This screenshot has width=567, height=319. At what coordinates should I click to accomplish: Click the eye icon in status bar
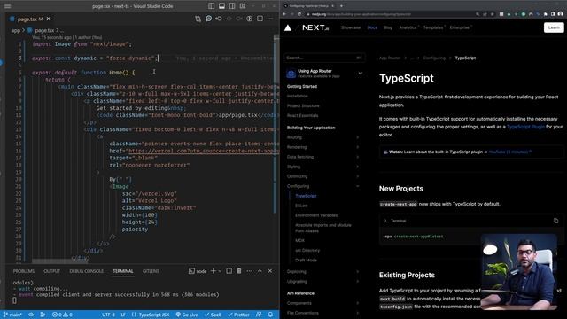coord(31,315)
